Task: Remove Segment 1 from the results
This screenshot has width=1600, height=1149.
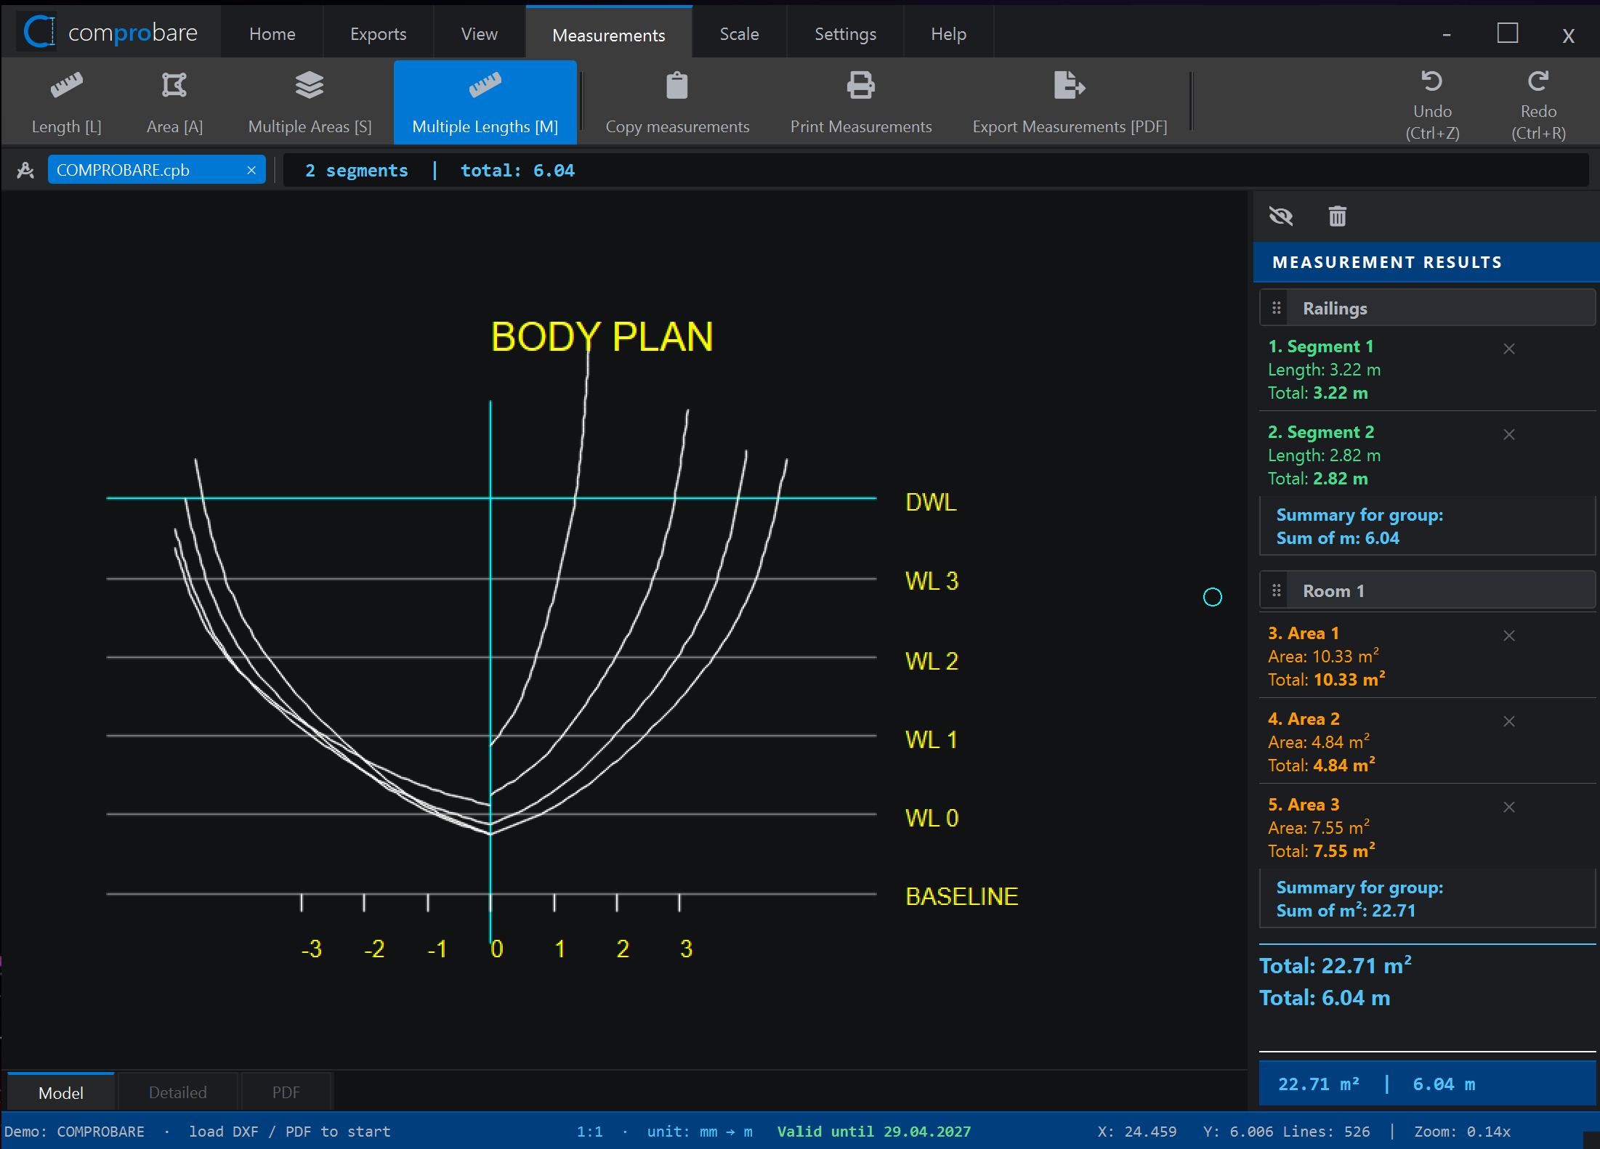Action: click(x=1509, y=349)
